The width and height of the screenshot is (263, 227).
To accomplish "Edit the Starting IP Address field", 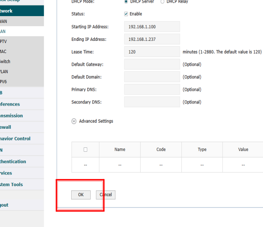I will [x=152, y=27].
